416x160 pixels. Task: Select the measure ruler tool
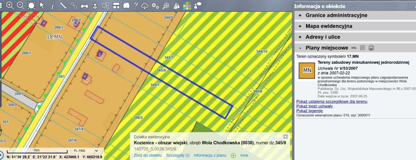coord(63,5)
